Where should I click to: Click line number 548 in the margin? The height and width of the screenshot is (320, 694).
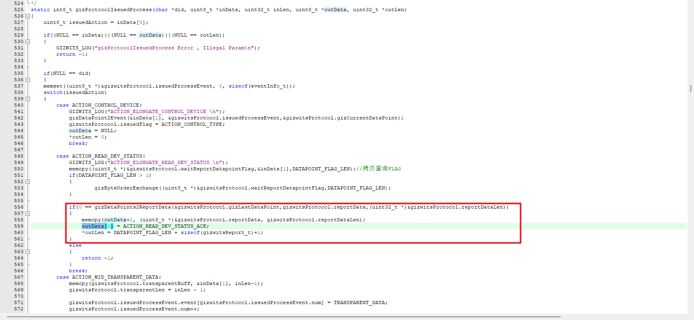pyautogui.click(x=19, y=156)
